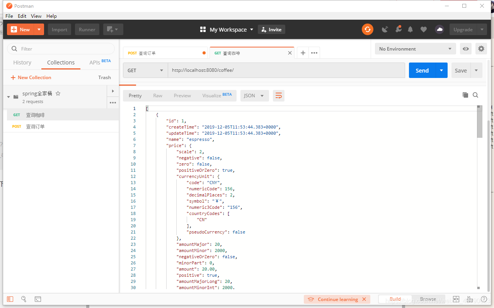Open the capture requests satellite icon

pos(385,29)
